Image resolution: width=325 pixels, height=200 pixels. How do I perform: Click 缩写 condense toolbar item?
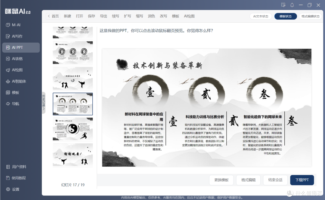140,16
